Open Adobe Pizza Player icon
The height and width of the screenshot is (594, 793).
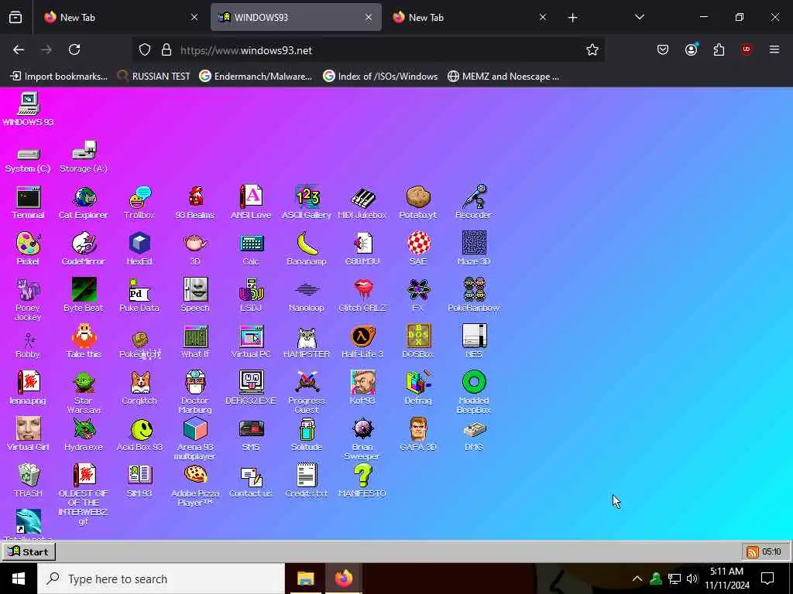pyautogui.click(x=195, y=486)
